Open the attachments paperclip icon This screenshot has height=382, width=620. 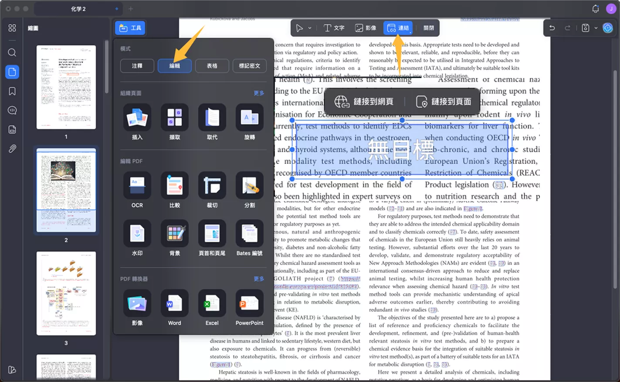point(12,149)
